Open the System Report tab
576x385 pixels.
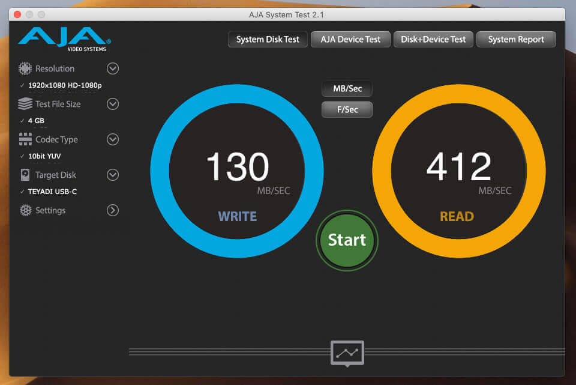pyautogui.click(x=516, y=40)
